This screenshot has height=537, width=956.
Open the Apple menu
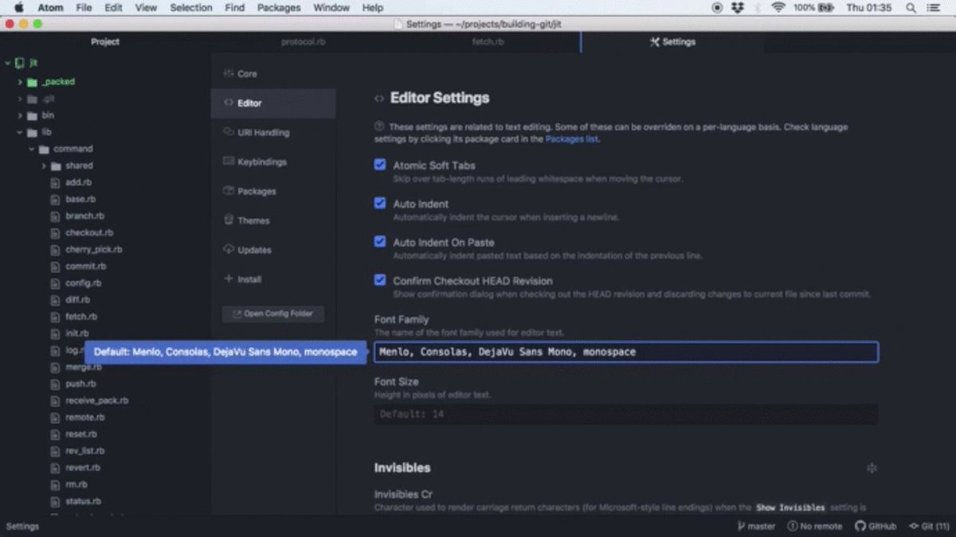click(19, 8)
